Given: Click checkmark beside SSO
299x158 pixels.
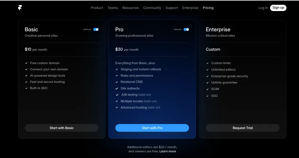Looking at the screenshot, I should pos(207,96).
